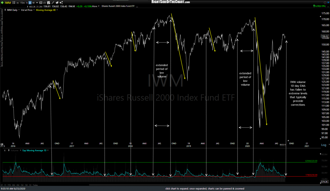This screenshot has width=330, height=191.
Task: Select the 15m timeframe
Action: pos(23,3)
